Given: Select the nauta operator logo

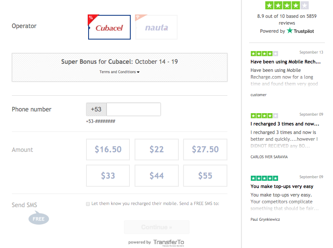Looking at the screenshot, I should [x=157, y=27].
